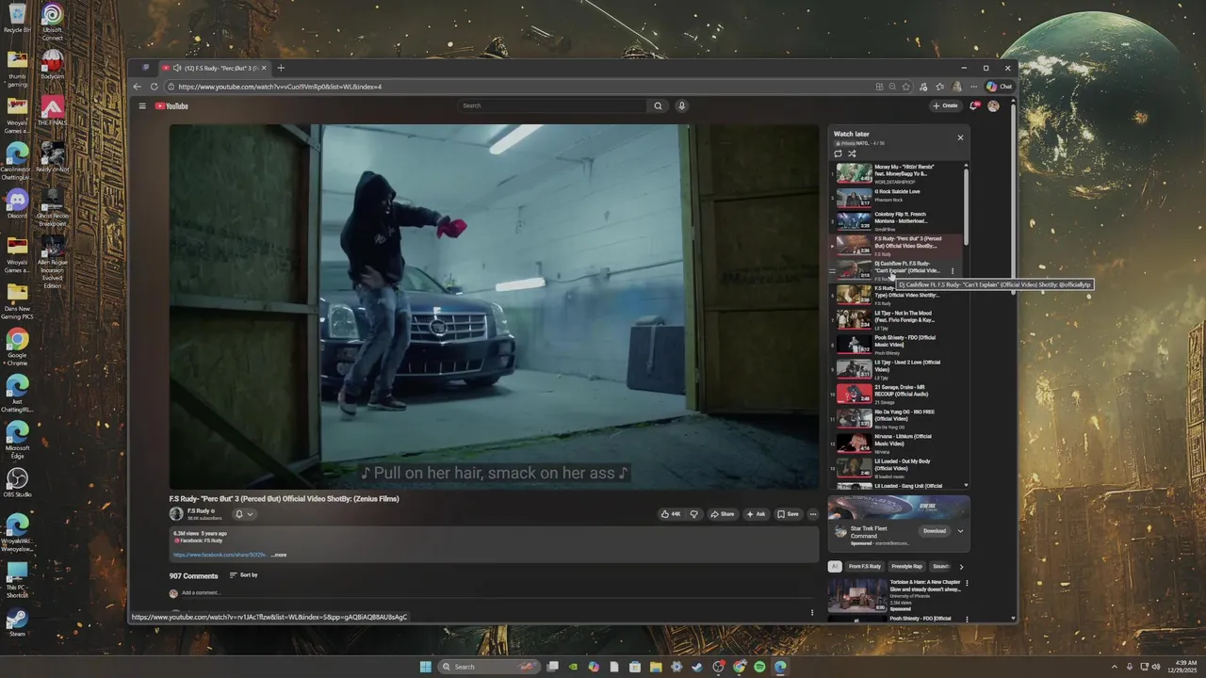Go to the YouTube home logo

pos(171,106)
